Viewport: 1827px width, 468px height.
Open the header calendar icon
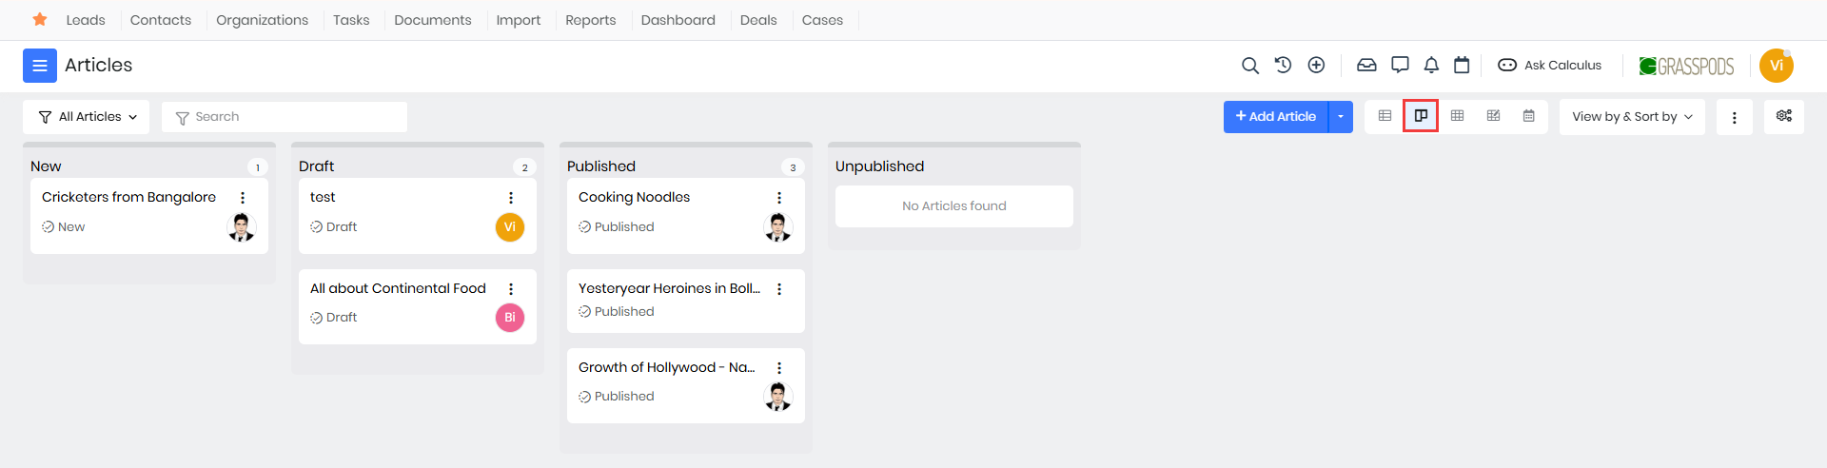(x=1462, y=66)
